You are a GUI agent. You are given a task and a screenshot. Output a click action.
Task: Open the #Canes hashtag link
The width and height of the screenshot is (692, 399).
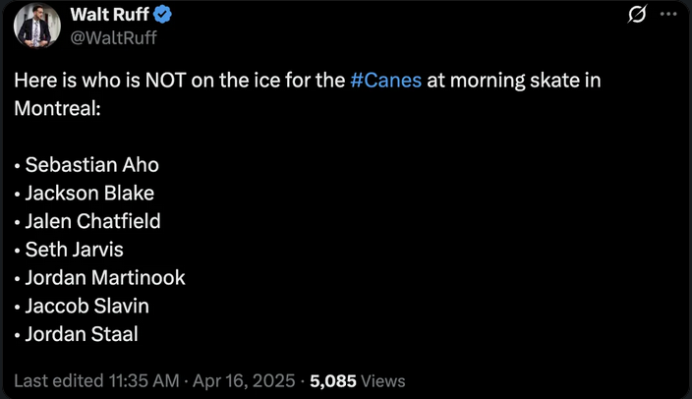[385, 81]
